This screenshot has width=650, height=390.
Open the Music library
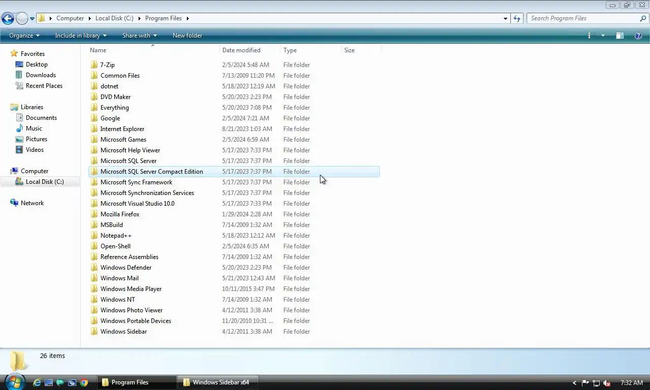point(34,128)
